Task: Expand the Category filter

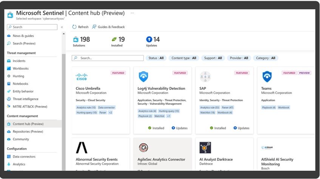Action: click(x=265, y=58)
